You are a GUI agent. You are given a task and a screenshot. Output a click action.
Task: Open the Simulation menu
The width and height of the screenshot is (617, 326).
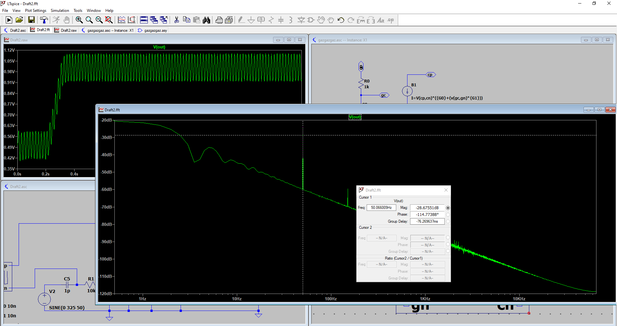pos(60,11)
